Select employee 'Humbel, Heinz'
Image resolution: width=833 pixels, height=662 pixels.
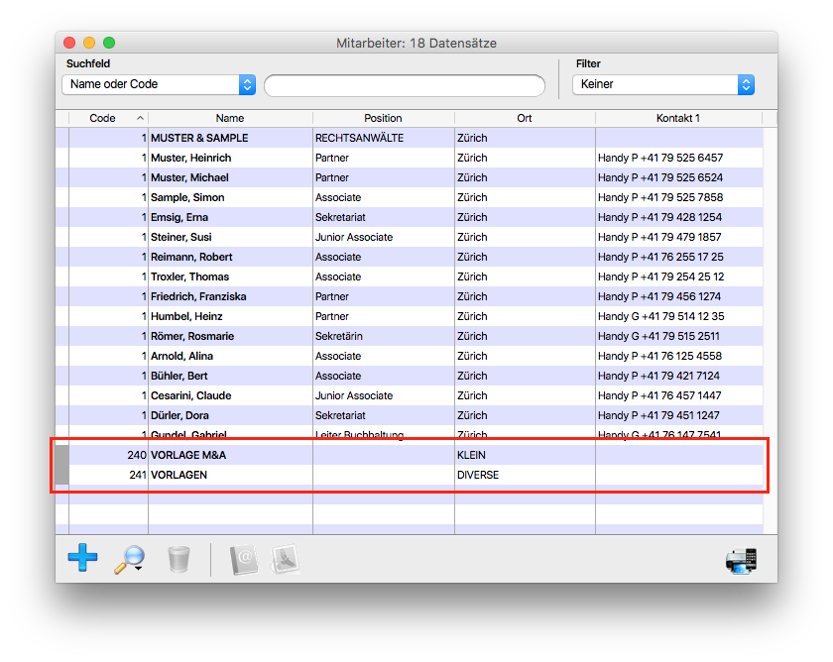pos(410,316)
